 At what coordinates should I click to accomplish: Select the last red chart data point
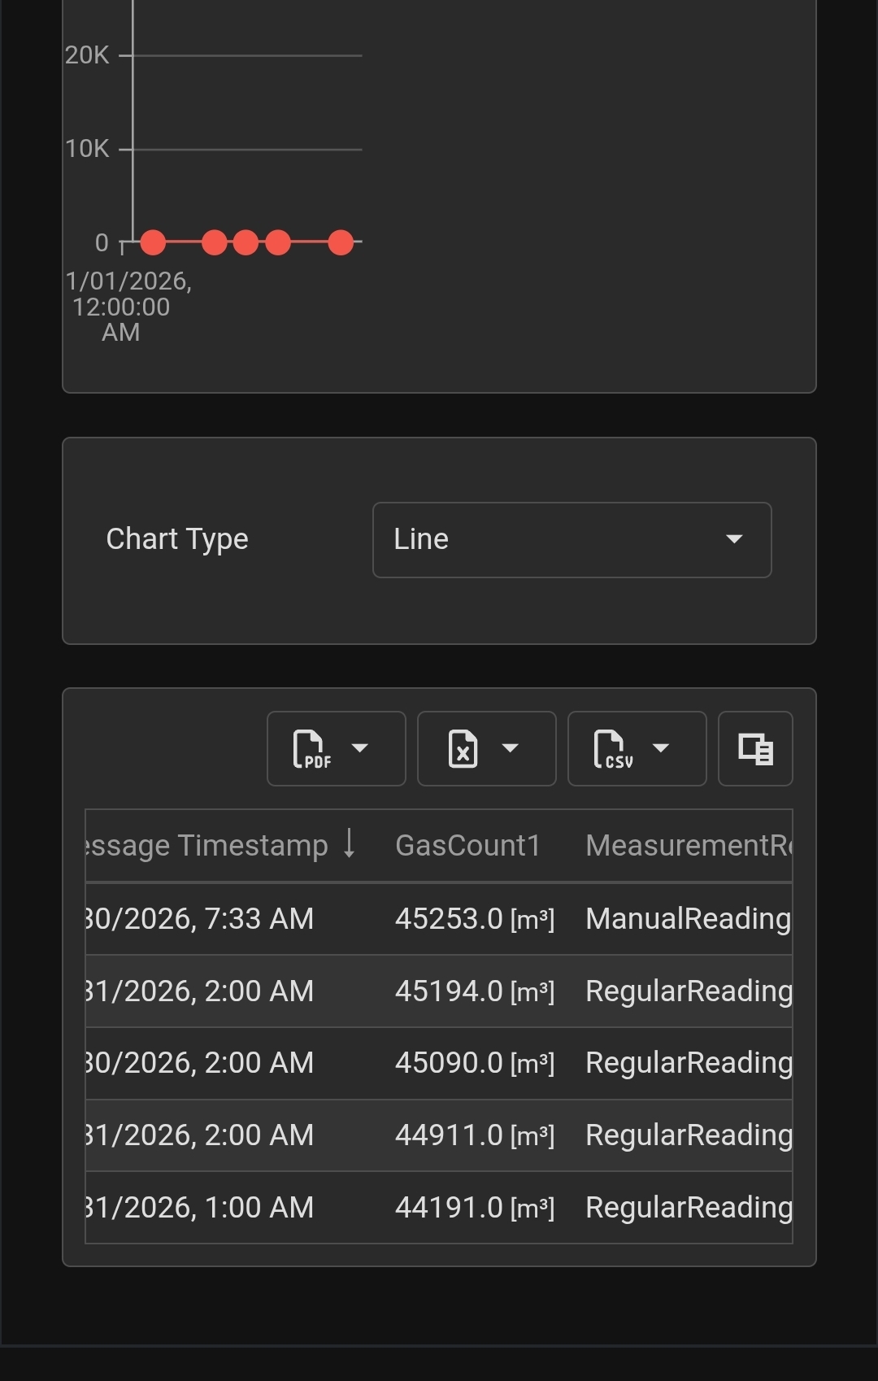pyautogui.click(x=341, y=242)
